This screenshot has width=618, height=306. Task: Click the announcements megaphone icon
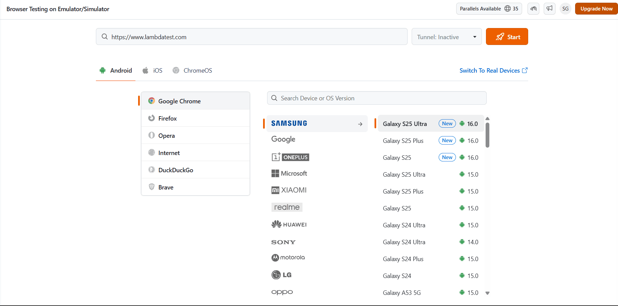tap(549, 8)
